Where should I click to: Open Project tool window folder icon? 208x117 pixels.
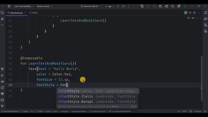2,13
